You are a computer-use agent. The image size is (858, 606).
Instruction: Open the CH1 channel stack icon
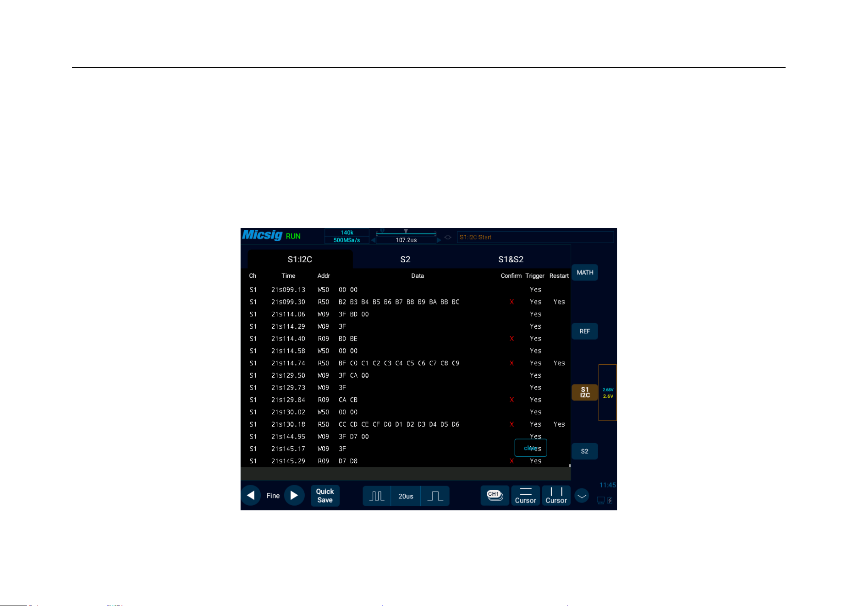pyautogui.click(x=495, y=496)
